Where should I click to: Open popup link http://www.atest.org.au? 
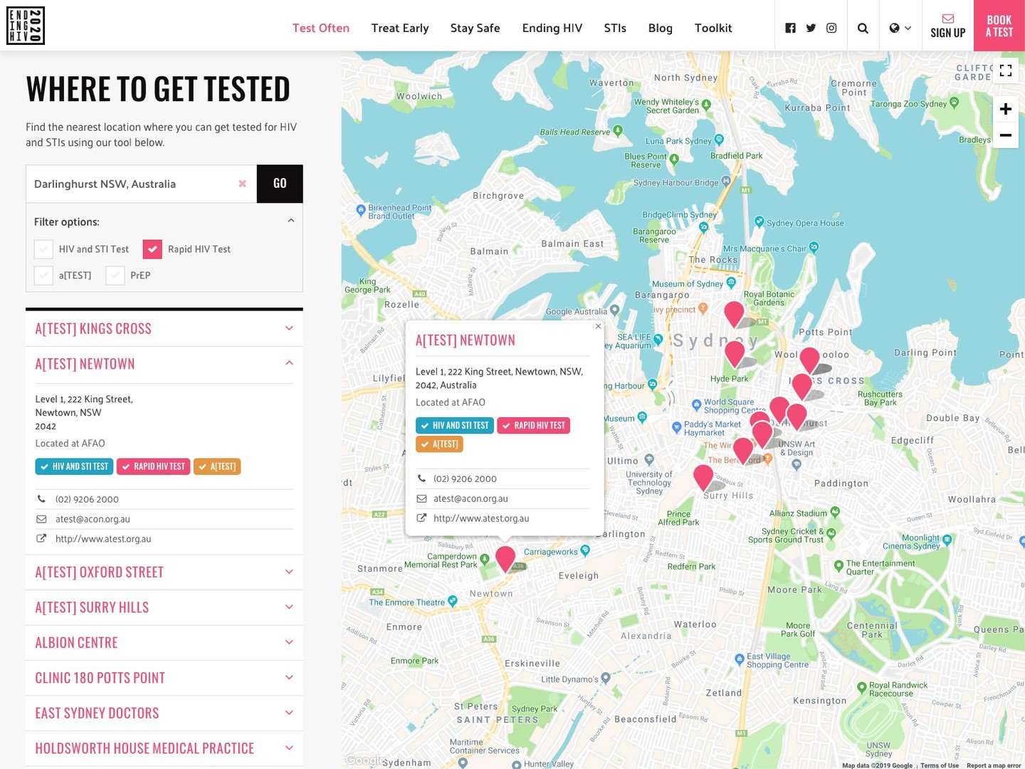pyautogui.click(x=481, y=518)
